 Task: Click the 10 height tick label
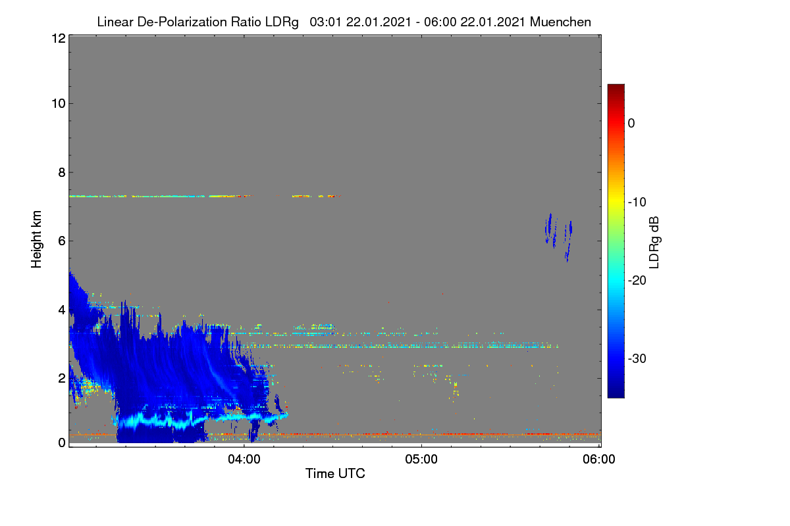(x=57, y=103)
